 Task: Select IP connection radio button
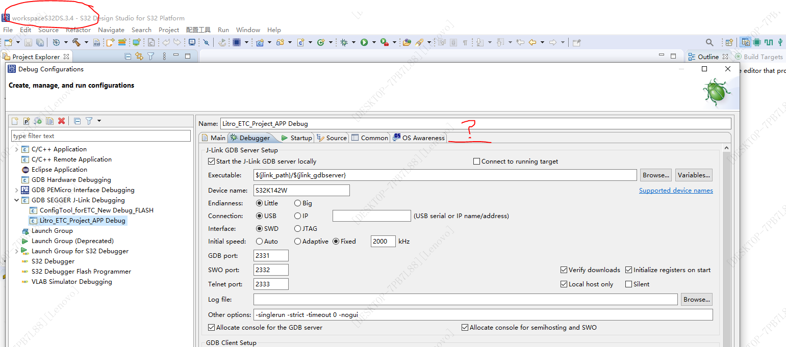297,216
